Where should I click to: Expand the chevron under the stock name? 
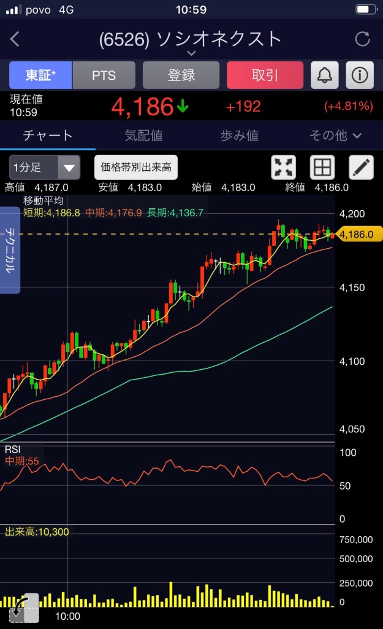pos(191,54)
